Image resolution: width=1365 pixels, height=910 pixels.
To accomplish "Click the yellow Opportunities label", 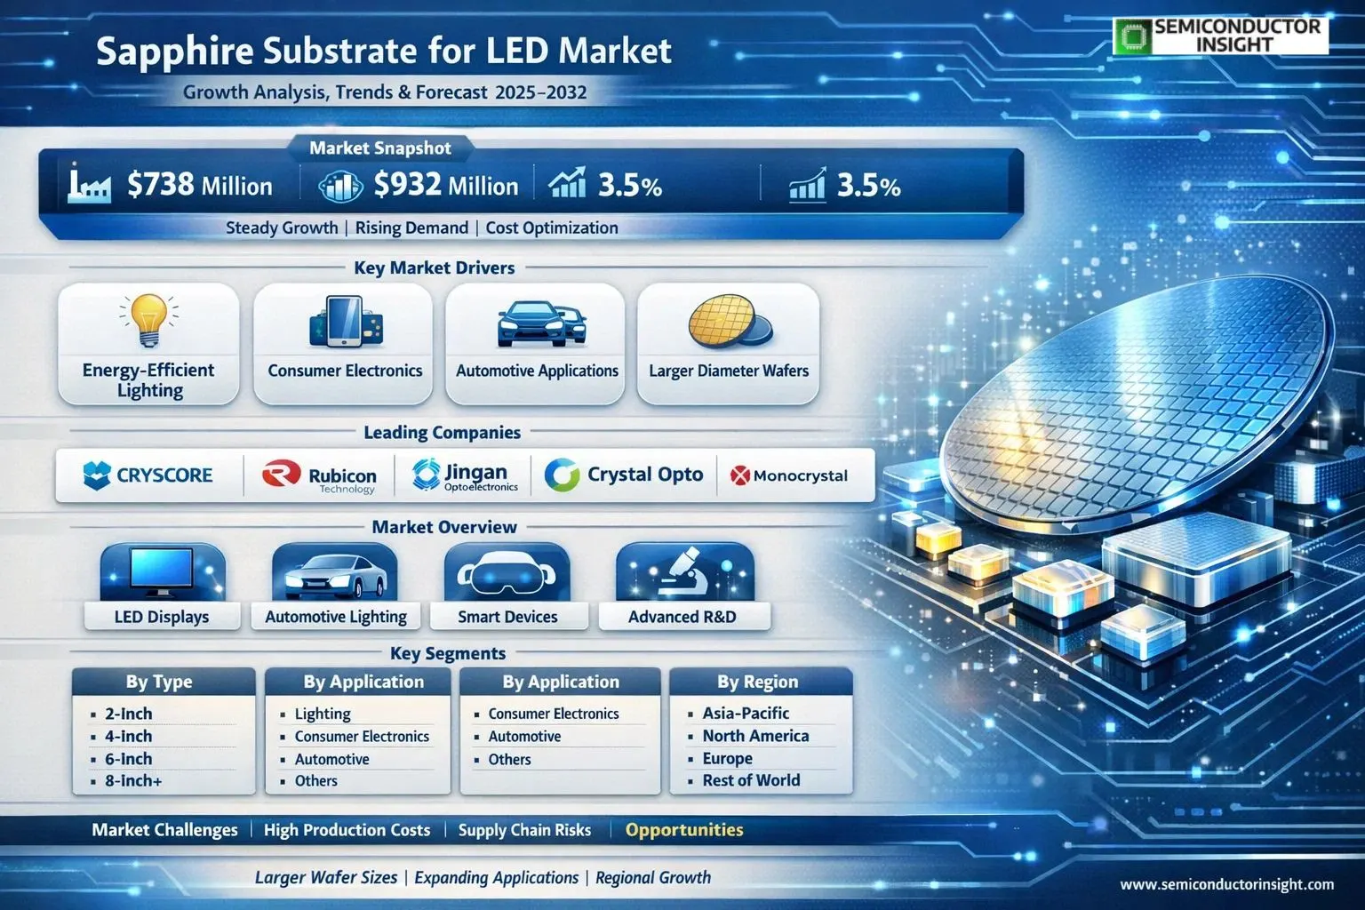I will click(x=684, y=830).
